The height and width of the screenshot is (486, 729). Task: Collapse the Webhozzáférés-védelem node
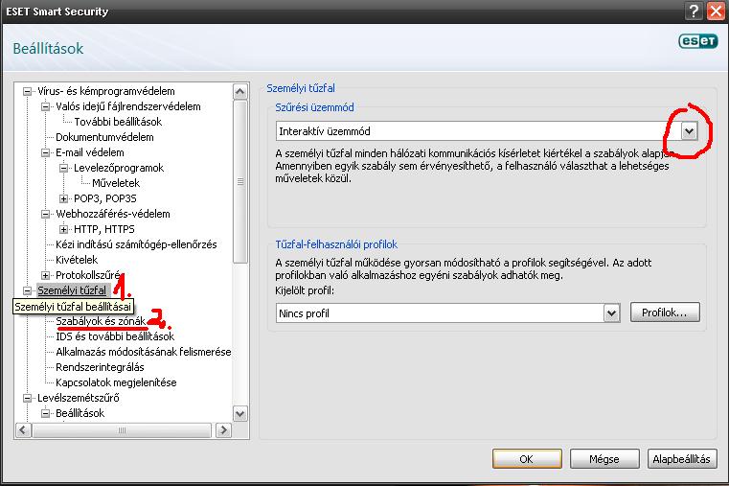46,215
